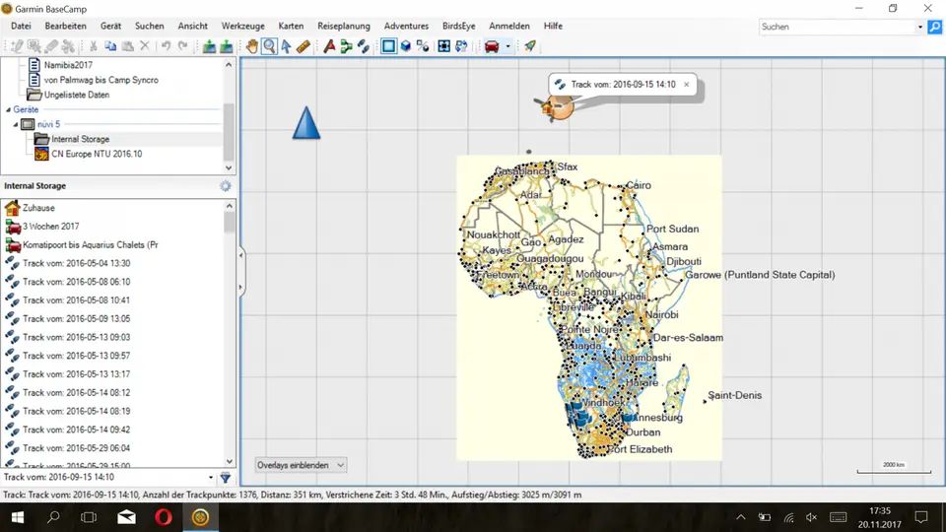Click the New Track footprints tool
The height and width of the screenshot is (532, 946).
click(x=364, y=46)
